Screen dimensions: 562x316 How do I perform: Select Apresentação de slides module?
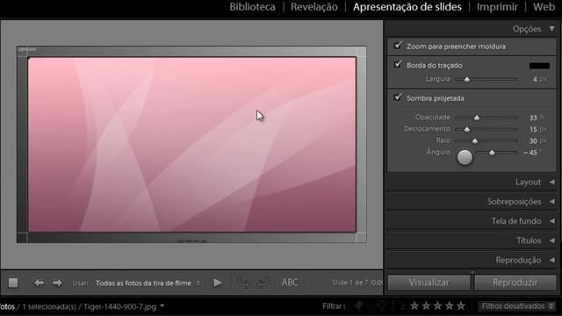point(407,7)
